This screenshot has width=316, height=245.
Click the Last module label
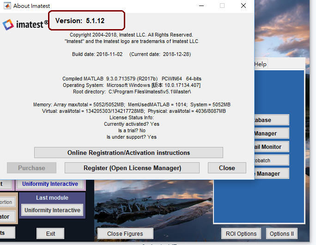(x=52, y=197)
